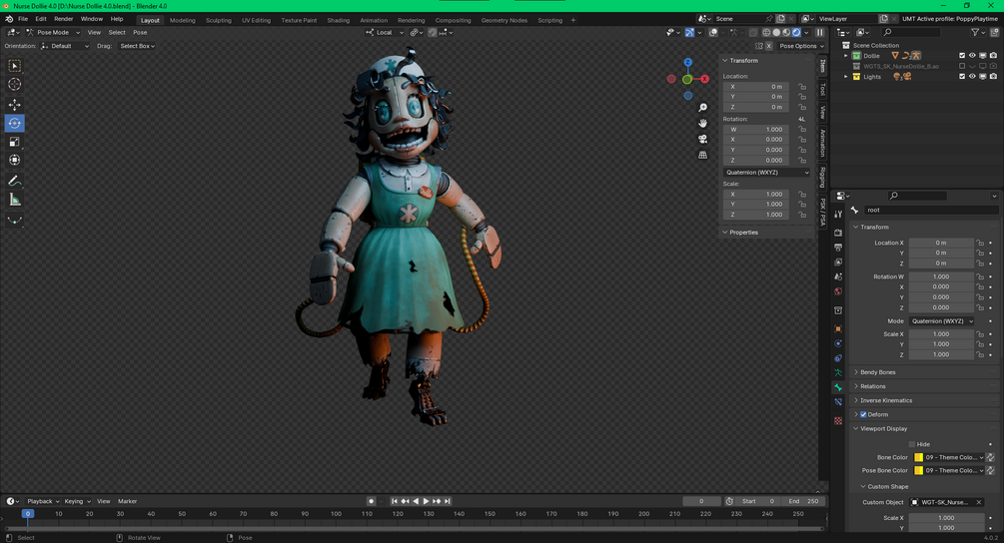Select the Move tool
Viewport: 1004px width, 543px height.
14,104
